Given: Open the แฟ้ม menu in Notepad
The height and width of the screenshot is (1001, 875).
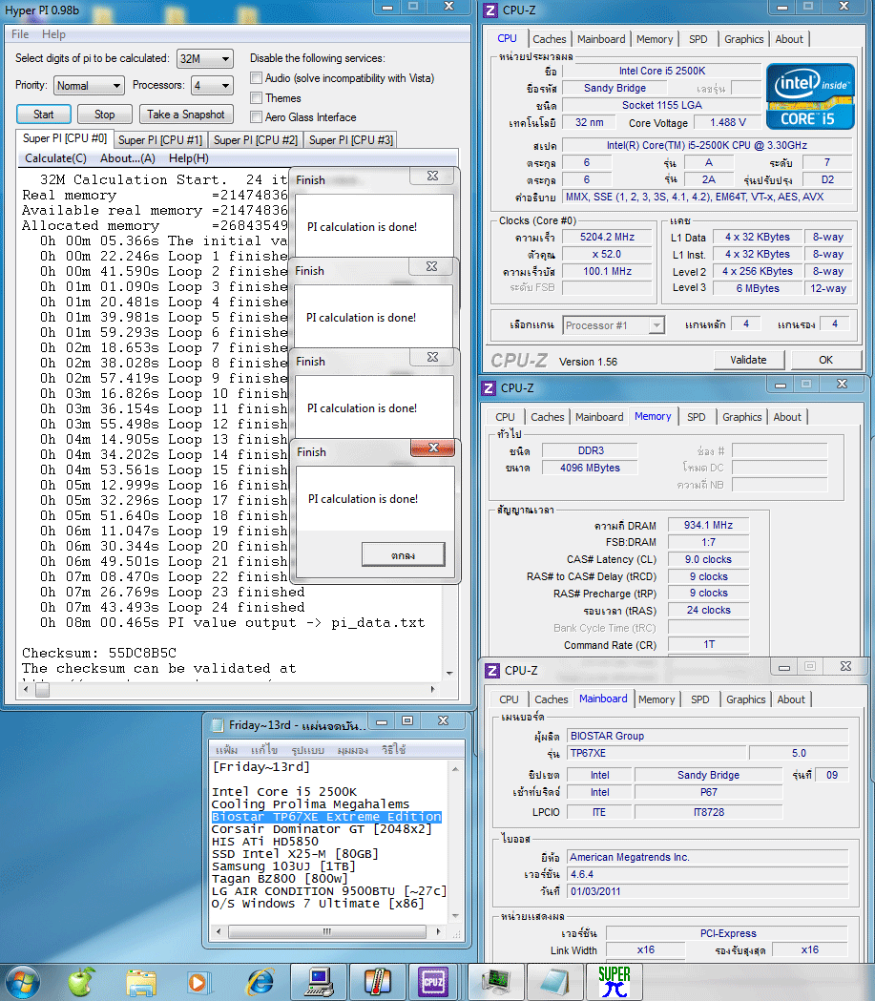Looking at the screenshot, I should click(x=226, y=749).
